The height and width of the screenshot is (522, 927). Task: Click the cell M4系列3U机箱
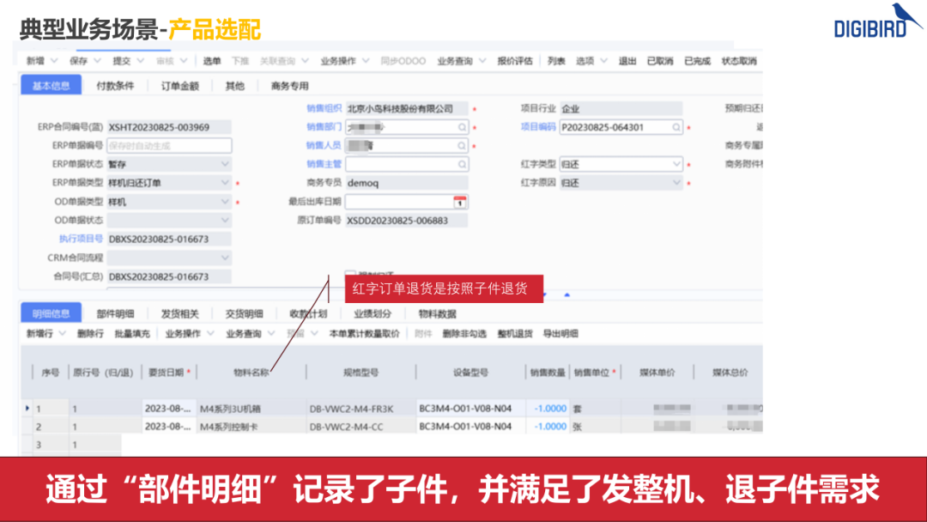[x=252, y=409]
